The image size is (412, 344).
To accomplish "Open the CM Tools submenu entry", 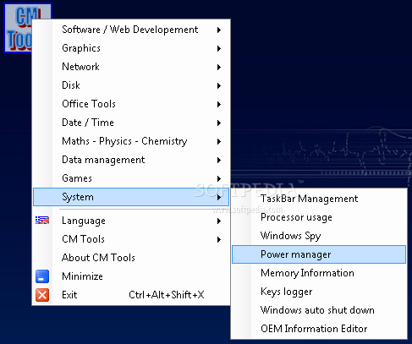I will pyautogui.click(x=131, y=239).
